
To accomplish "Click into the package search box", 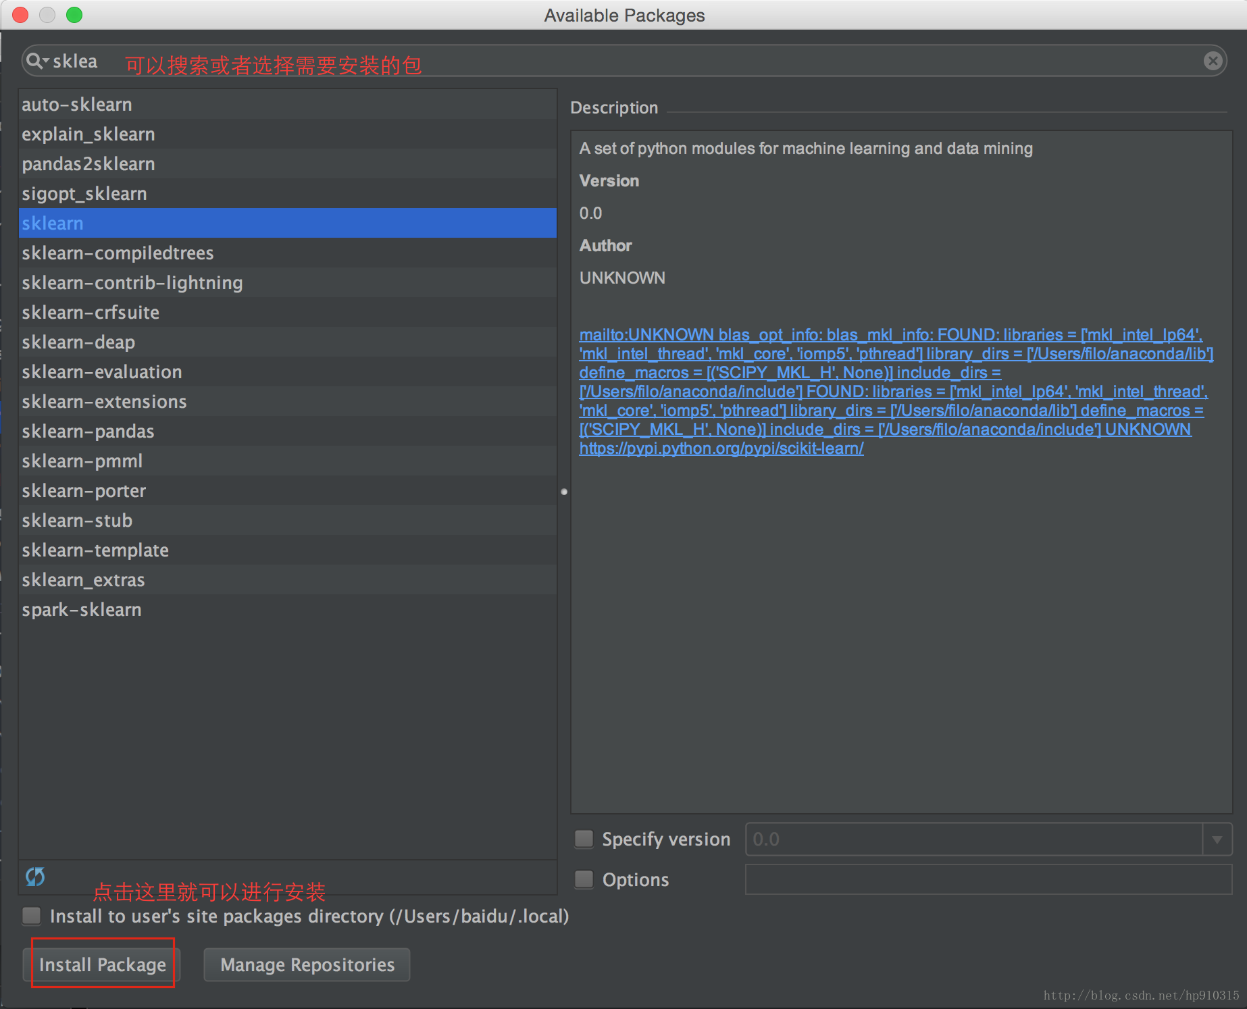I will point(608,61).
